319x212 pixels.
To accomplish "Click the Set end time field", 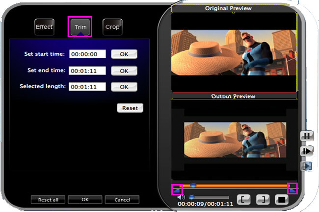I will [87, 71].
